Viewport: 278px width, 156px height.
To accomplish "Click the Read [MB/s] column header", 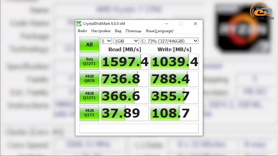I will pos(125,49).
